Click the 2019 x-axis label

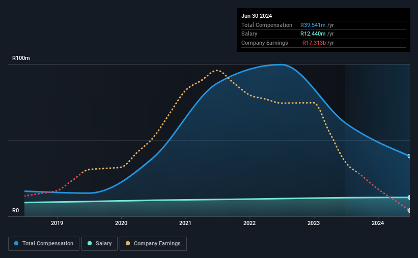[57, 223]
